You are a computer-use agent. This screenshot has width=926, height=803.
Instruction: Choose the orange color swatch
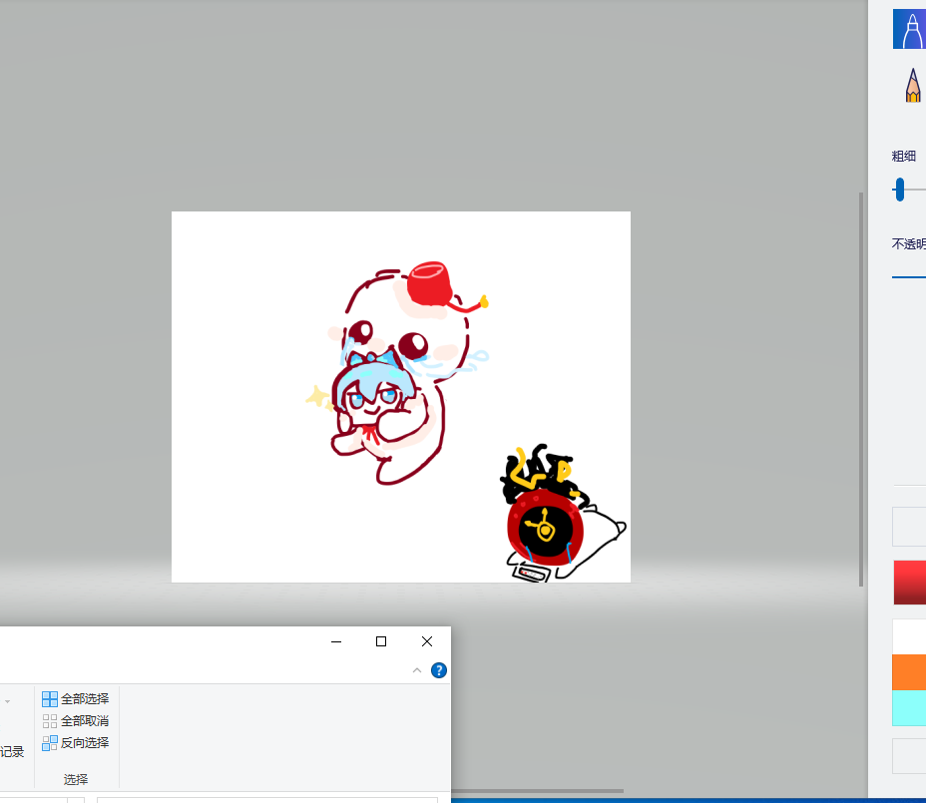pos(909,672)
